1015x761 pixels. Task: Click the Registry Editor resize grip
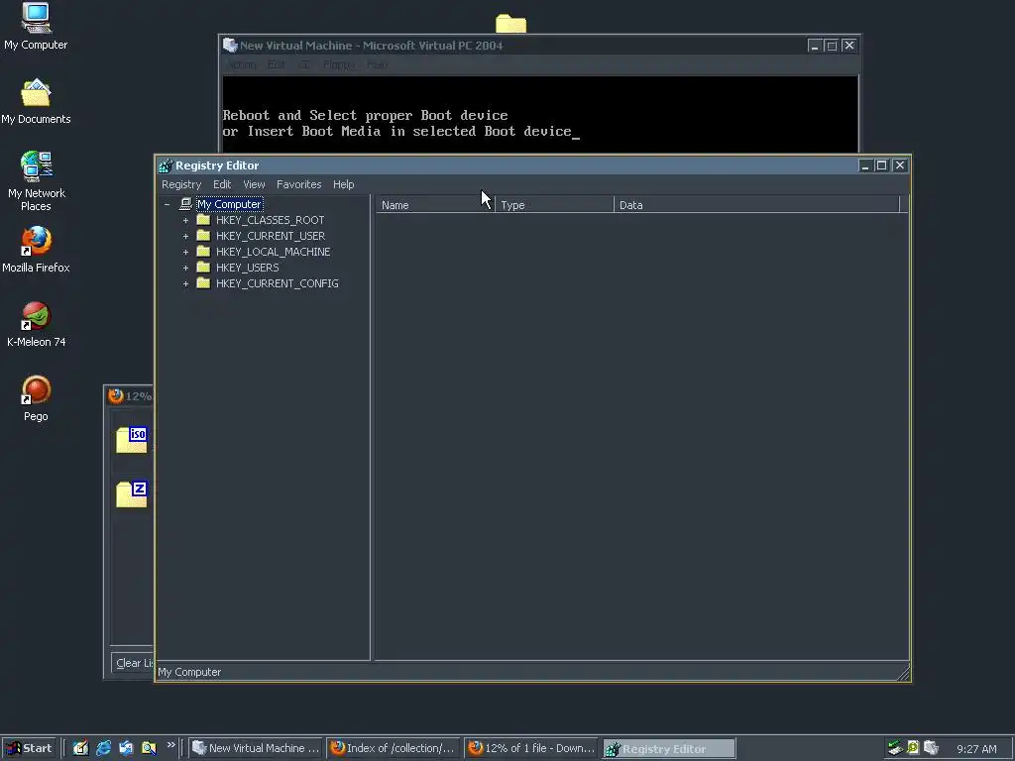904,674
